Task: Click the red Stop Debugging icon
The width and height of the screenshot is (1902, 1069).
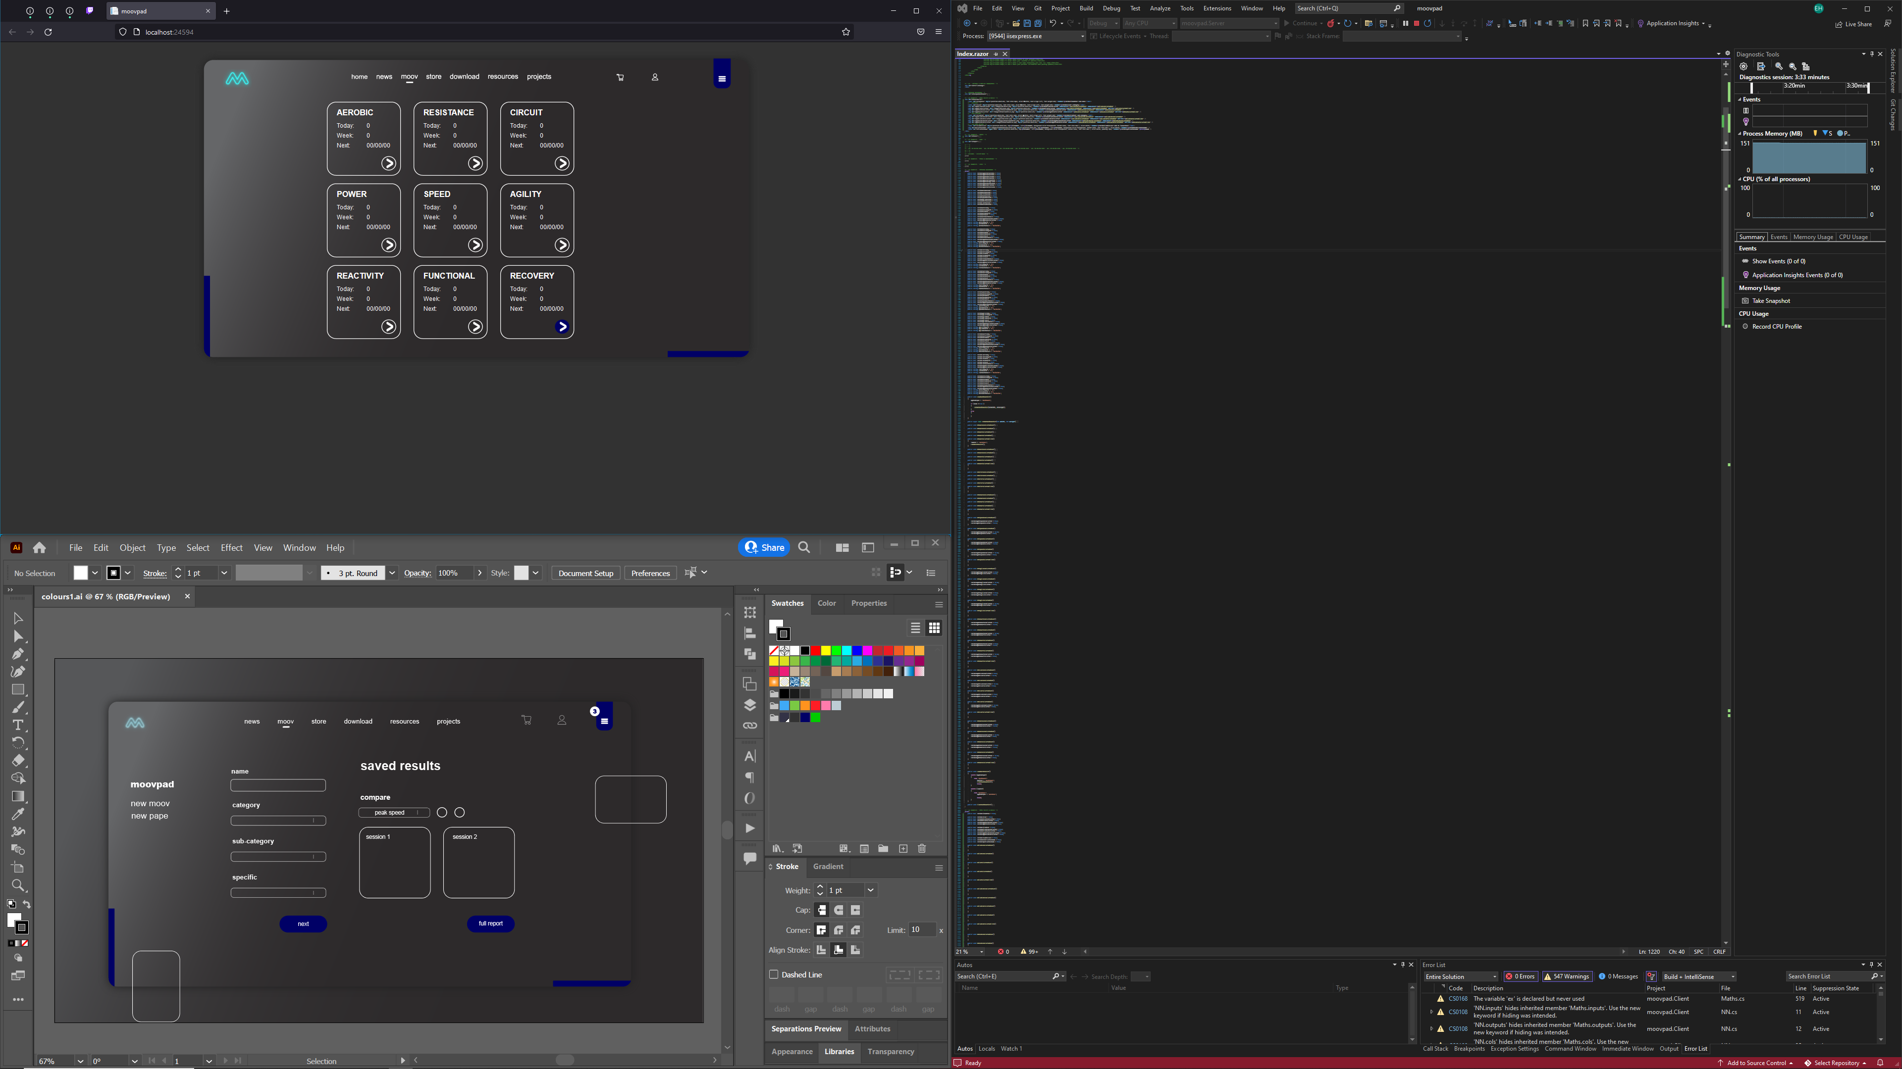Action: [1416, 24]
